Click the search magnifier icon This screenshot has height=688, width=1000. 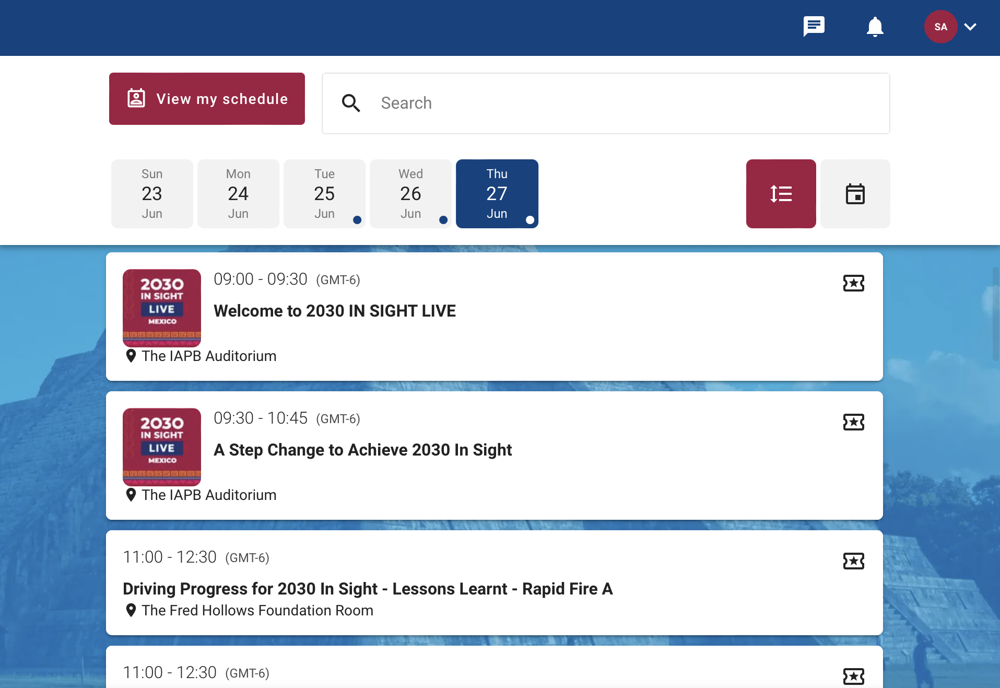pos(351,103)
